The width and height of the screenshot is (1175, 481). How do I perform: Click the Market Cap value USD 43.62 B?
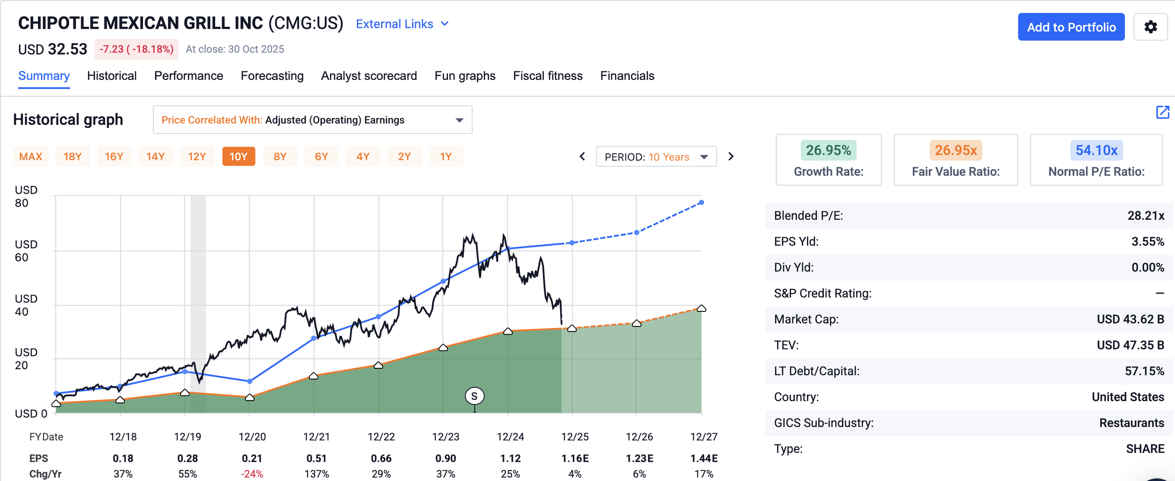pos(1130,319)
